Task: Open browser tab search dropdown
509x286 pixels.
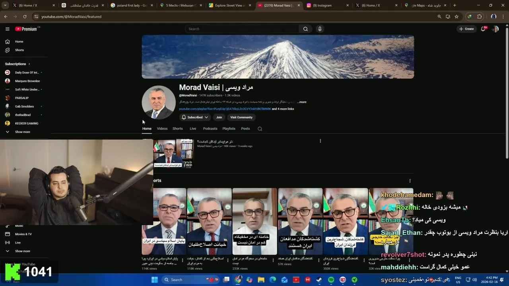Action: pyautogui.click(x=5, y=6)
